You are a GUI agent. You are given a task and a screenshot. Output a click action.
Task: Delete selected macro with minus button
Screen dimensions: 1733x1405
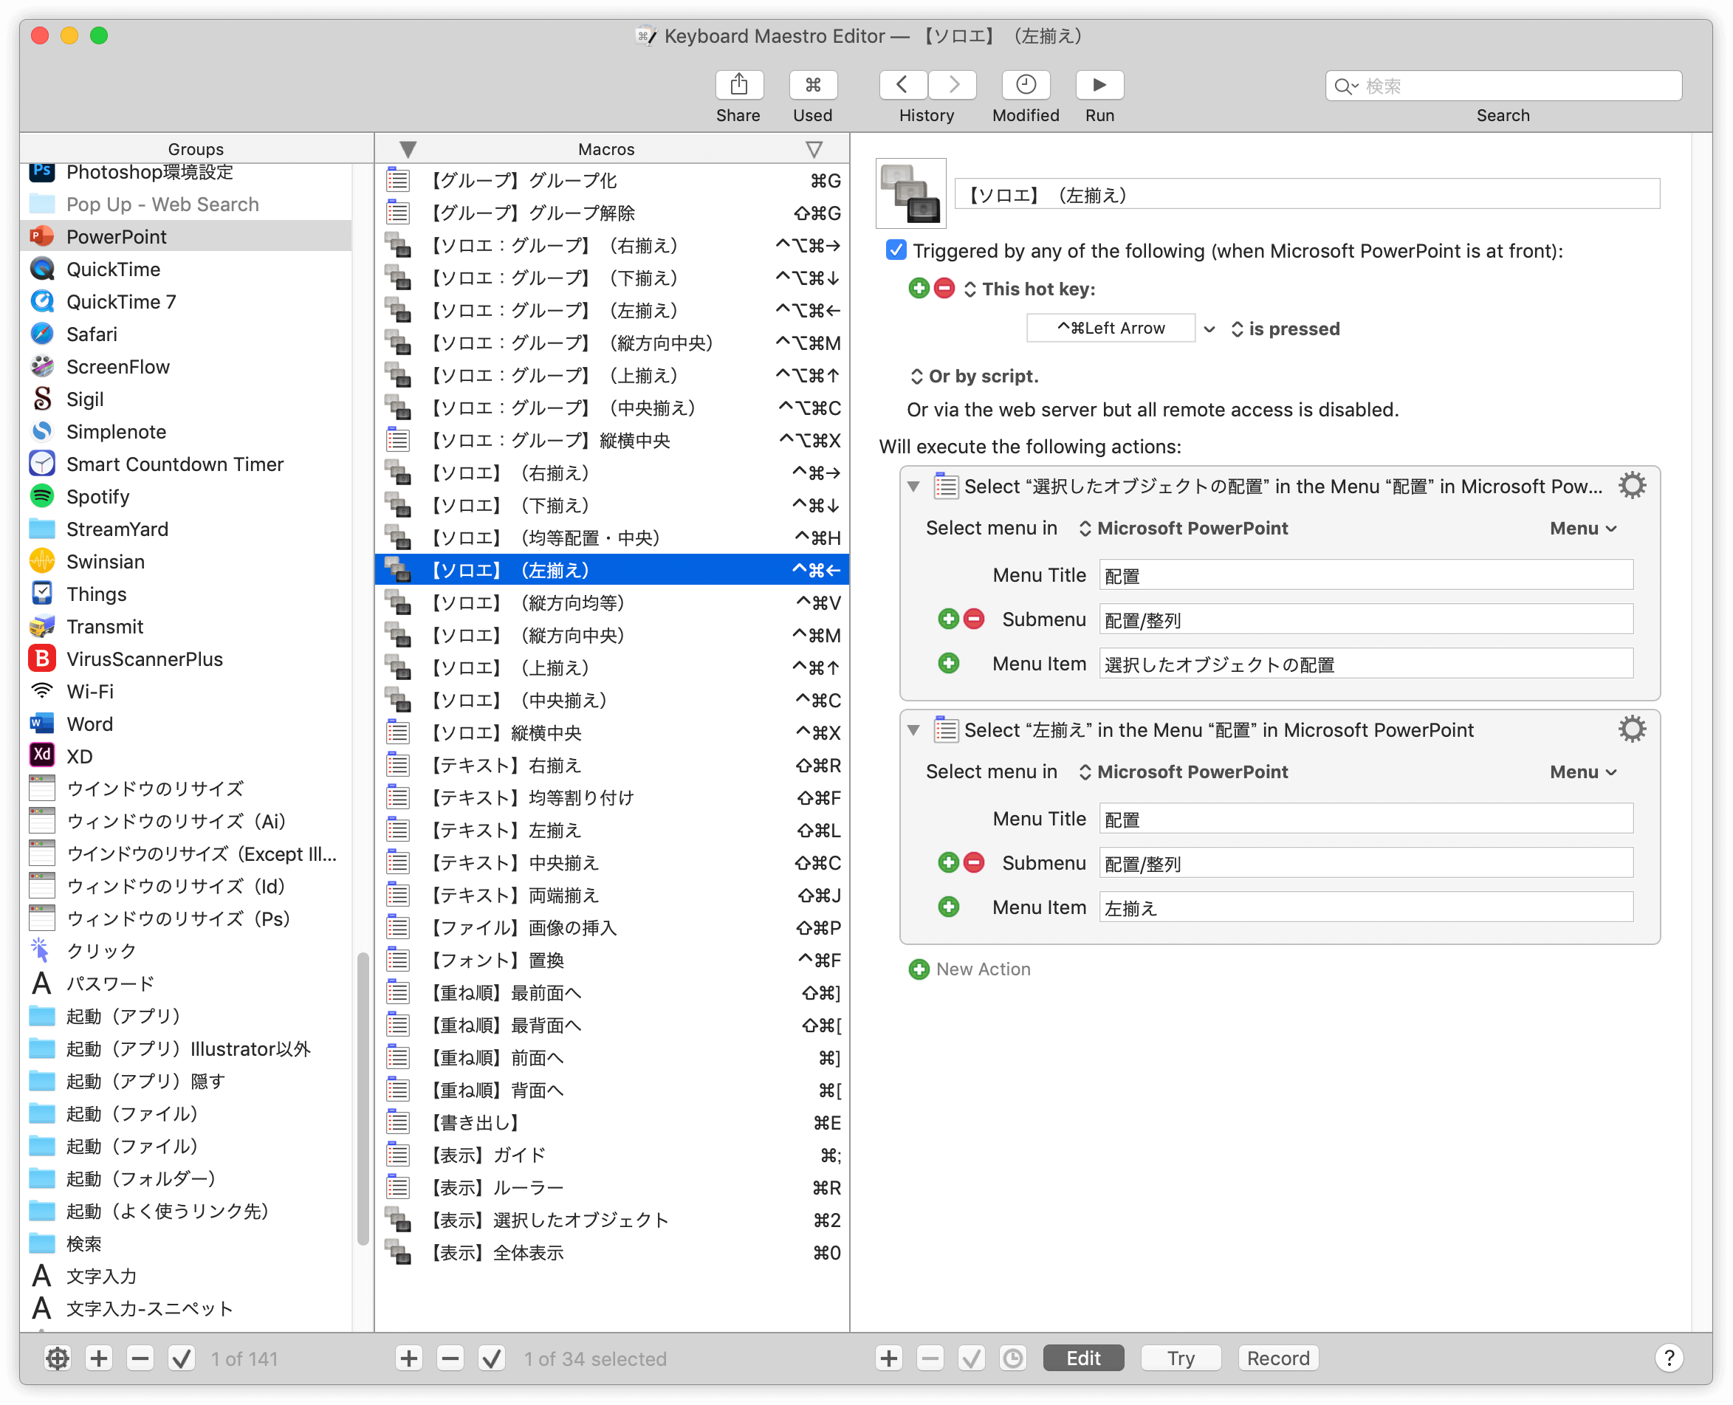point(450,1358)
